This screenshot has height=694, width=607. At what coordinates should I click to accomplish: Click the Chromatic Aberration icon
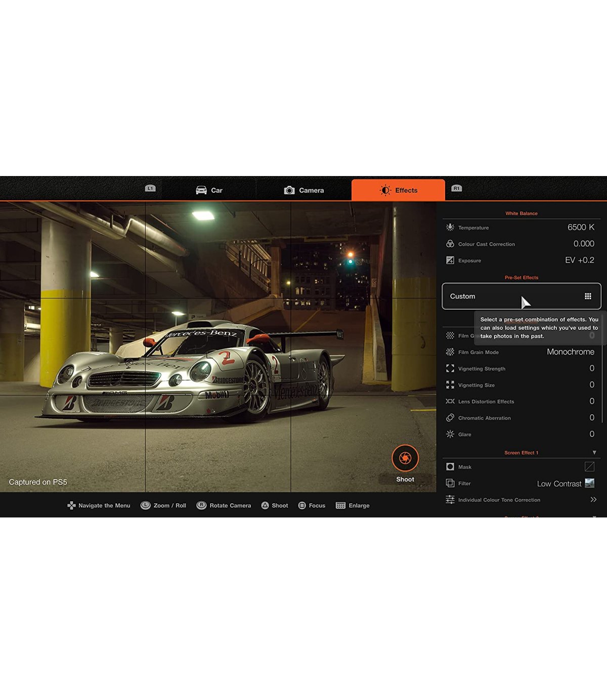click(x=450, y=418)
